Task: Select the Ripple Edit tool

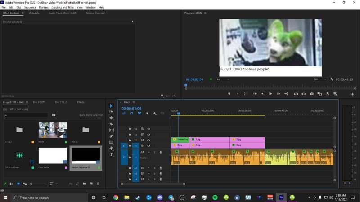Action: pos(111,118)
